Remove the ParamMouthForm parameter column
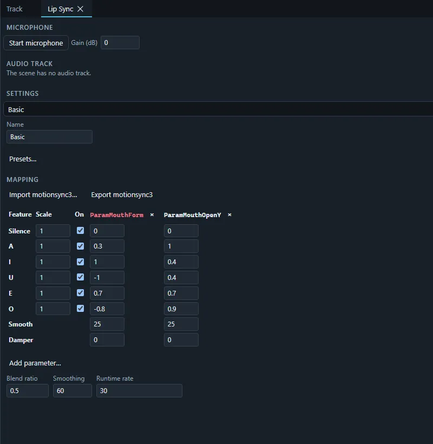The height and width of the screenshot is (444, 433). (152, 215)
